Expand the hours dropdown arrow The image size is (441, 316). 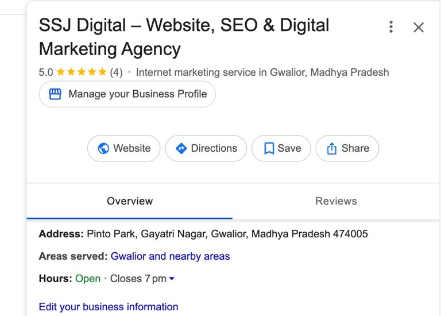pyautogui.click(x=172, y=279)
